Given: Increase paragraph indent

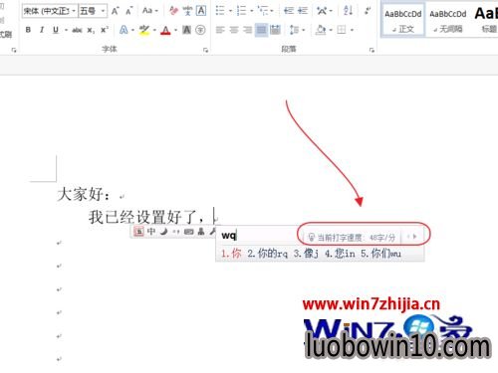Looking at the screenshot, I should point(303,11).
